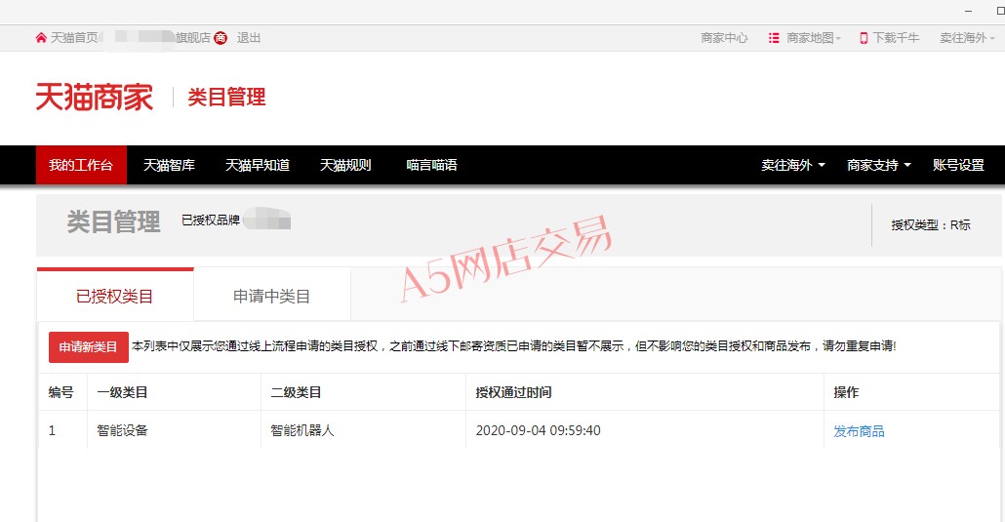Select the 我的工作台 nav item
Viewport: 1005px width, 522px height.
[81, 165]
